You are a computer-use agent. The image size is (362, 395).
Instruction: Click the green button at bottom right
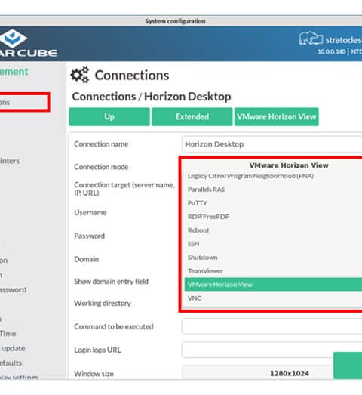(348, 366)
